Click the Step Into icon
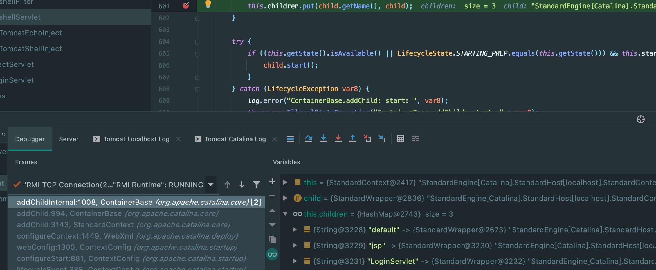 tap(323, 138)
